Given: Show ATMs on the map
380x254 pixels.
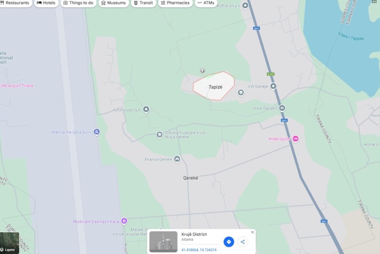Looking at the screenshot, I should click(x=206, y=3).
